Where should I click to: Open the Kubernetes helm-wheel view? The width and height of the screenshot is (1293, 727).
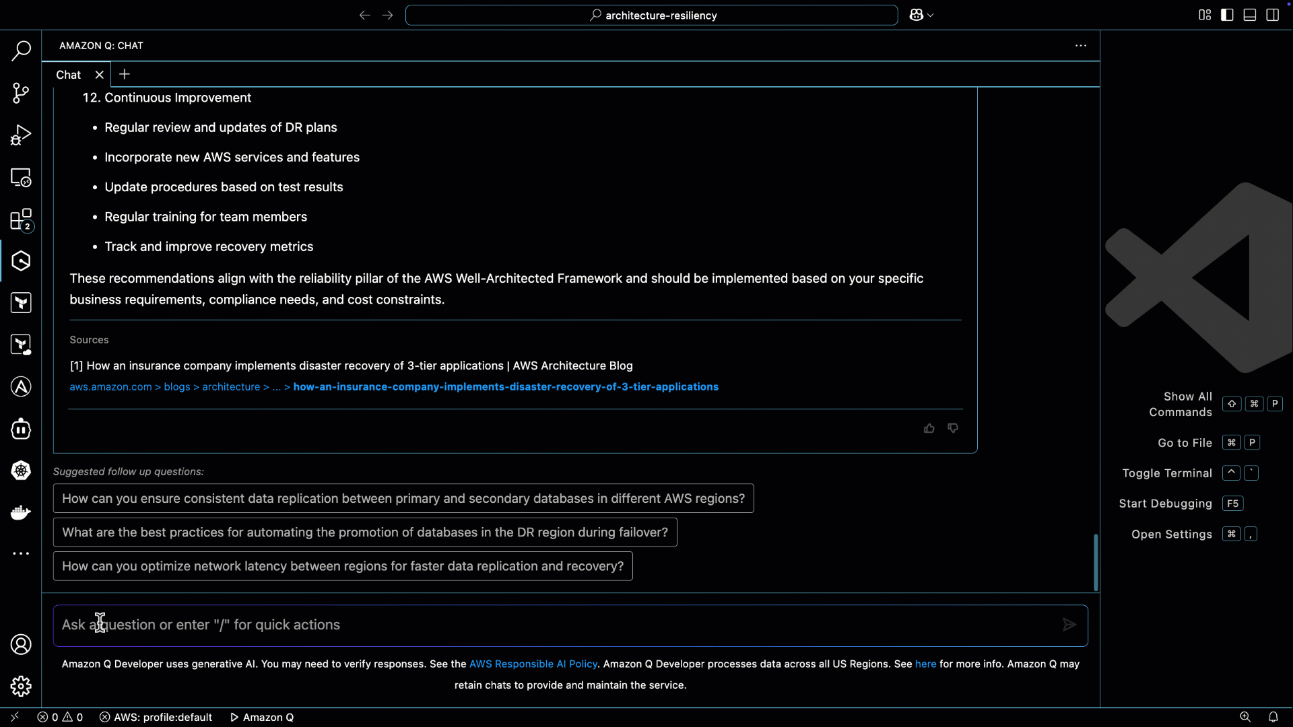21,471
